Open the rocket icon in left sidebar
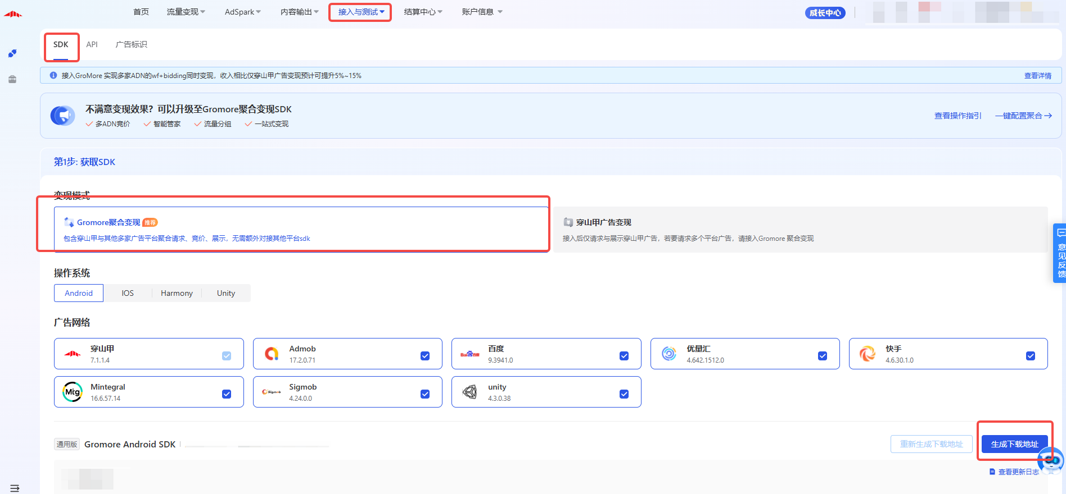The width and height of the screenshot is (1066, 494). pos(12,53)
